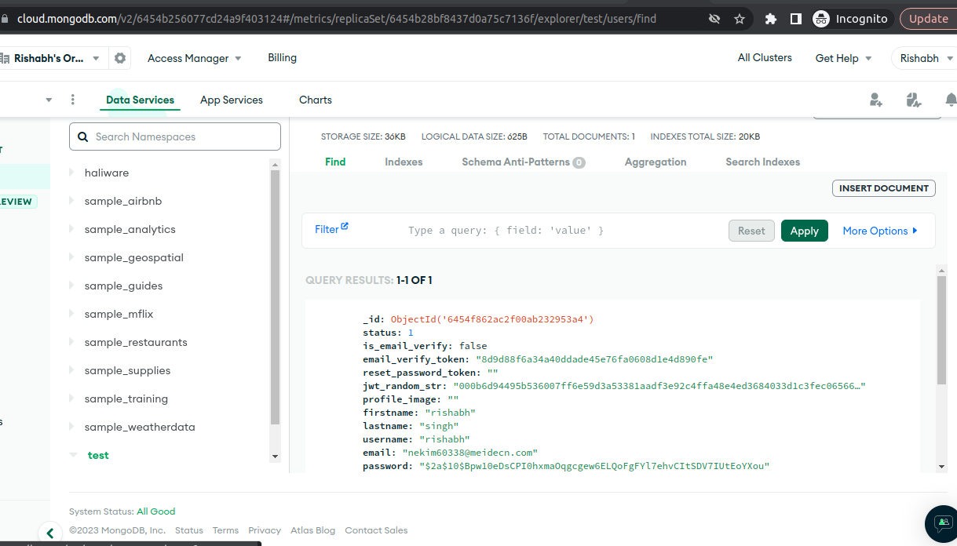Screen dimensions: 957x546
Task: Open the chat support widget icon
Action: tap(942, 522)
